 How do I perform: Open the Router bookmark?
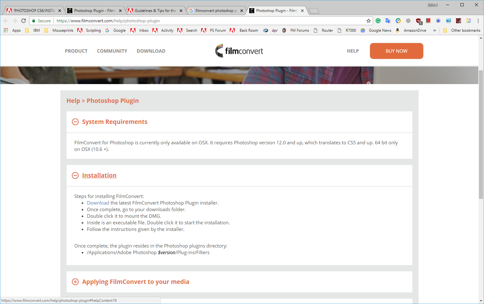[x=323, y=30]
